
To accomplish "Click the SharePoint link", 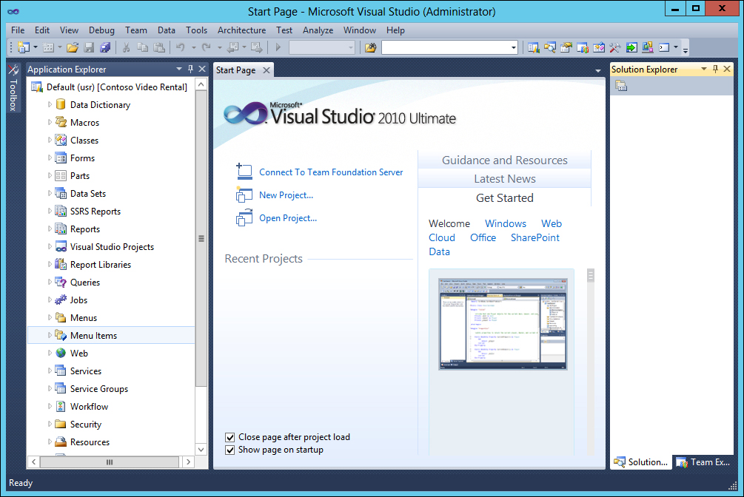I will click(534, 237).
